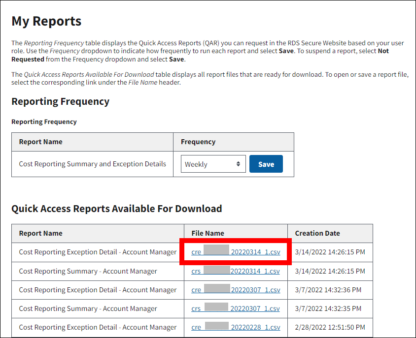The width and height of the screenshot is (416, 338).
Task: Open the crs 20220314_1.csv report link
Action: (x=236, y=271)
